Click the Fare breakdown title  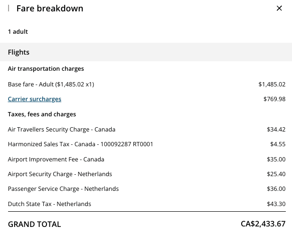tap(50, 9)
